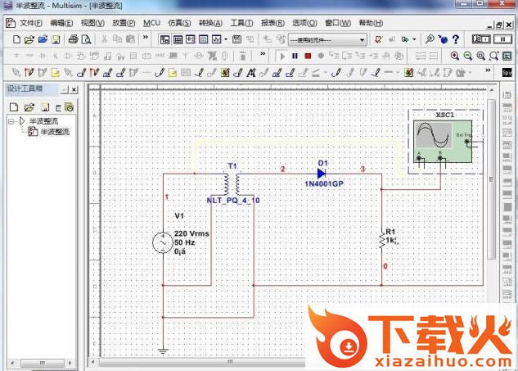
Task: Open the 工具(T) menu
Action: click(242, 23)
